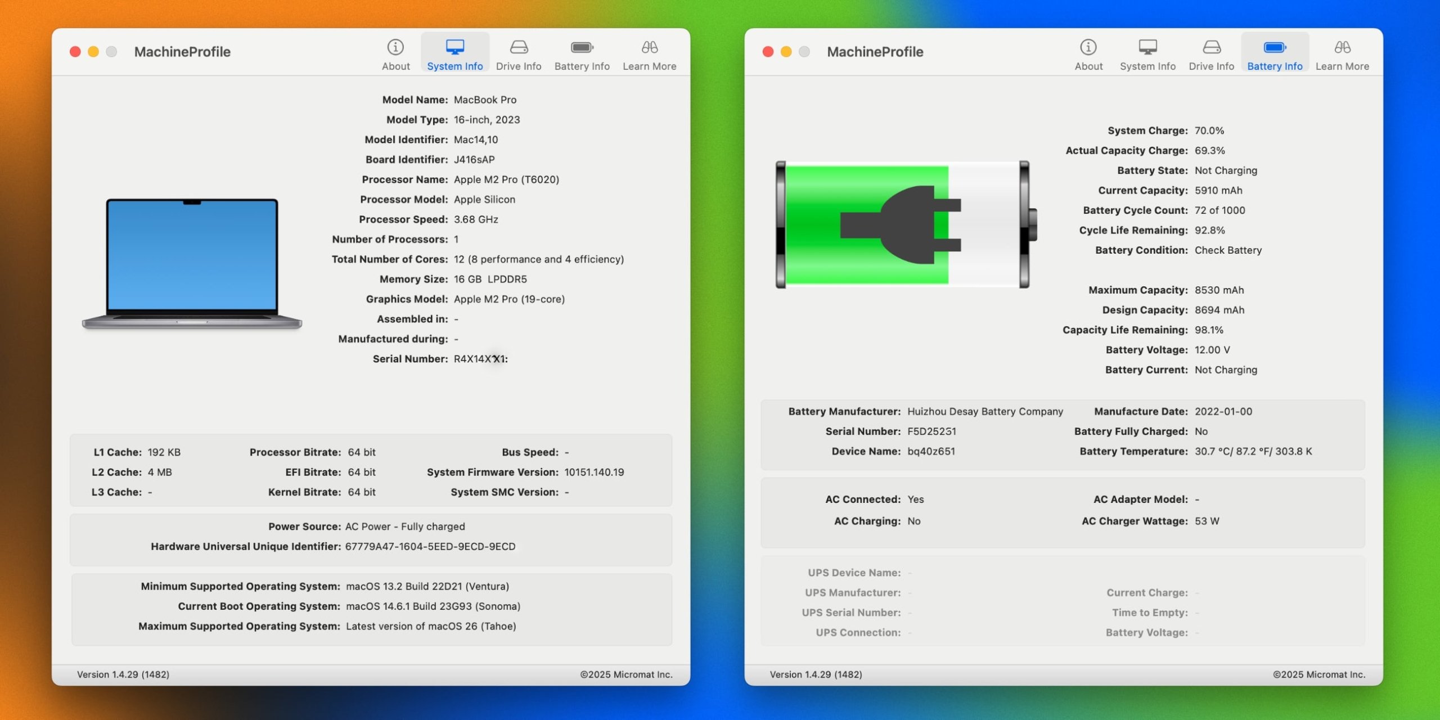Switch right window to System Info display icon
This screenshot has height=720, width=1440.
[x=1147, y=48]
